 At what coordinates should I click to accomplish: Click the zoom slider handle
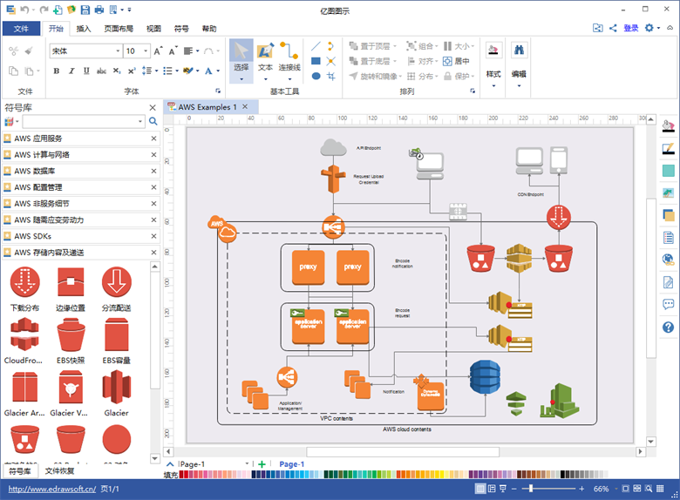click(x=530, y=489)
